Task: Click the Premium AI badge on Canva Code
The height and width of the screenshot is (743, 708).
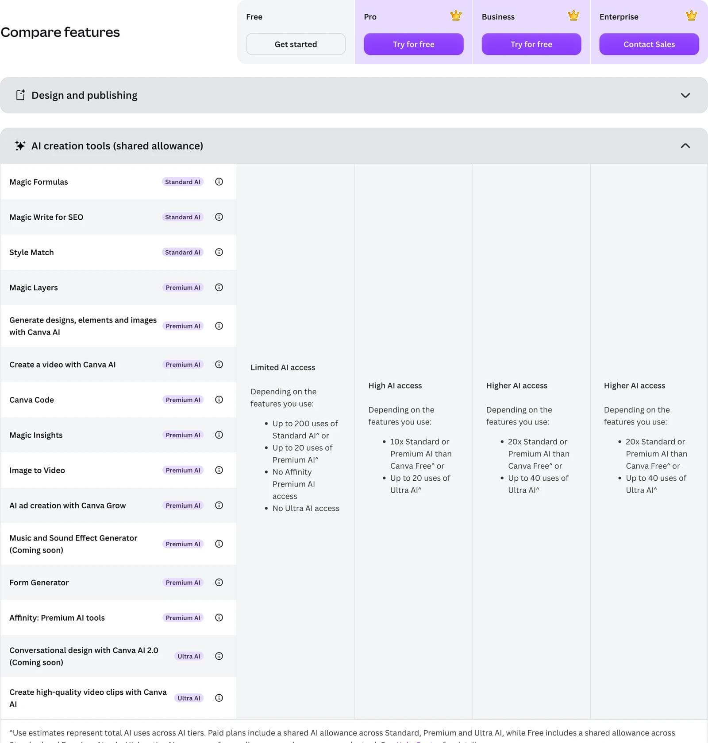Action: (183, 400)
